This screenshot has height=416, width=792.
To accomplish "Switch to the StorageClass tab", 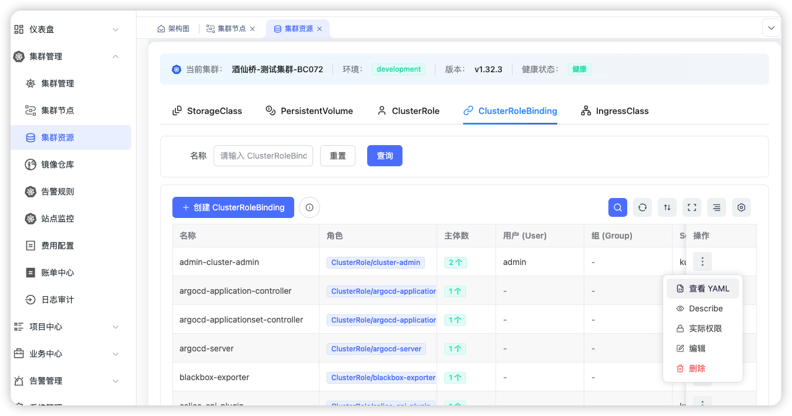I will (x=207, y=111).
